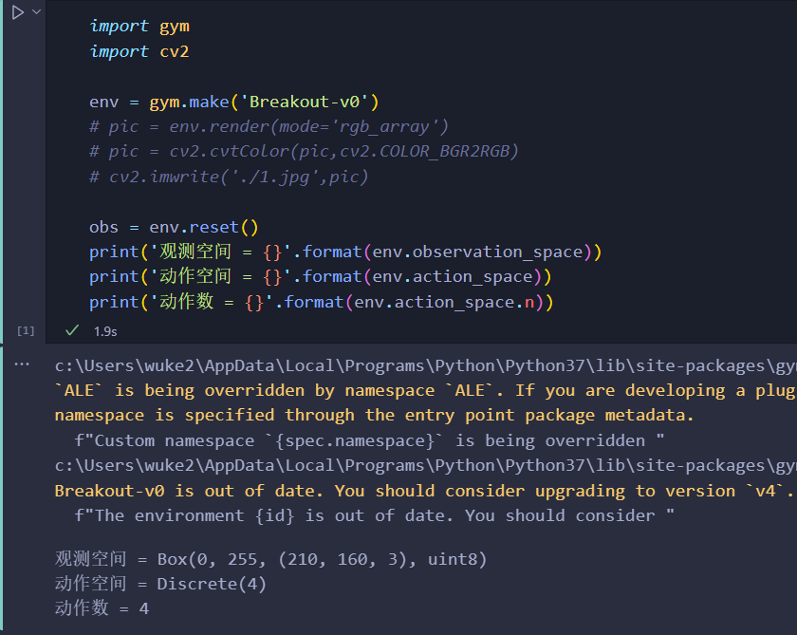The image size is (797, 635).
Task: Place cursor on 'import gym' line
Action: 139,26
